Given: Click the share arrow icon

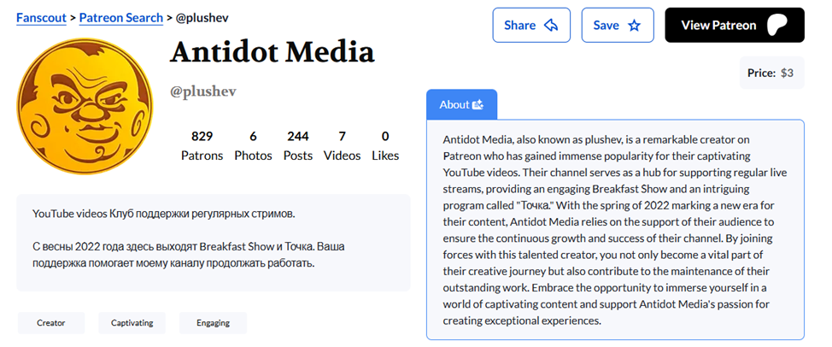Looking at the screenshot, I should tap(551, 26).
